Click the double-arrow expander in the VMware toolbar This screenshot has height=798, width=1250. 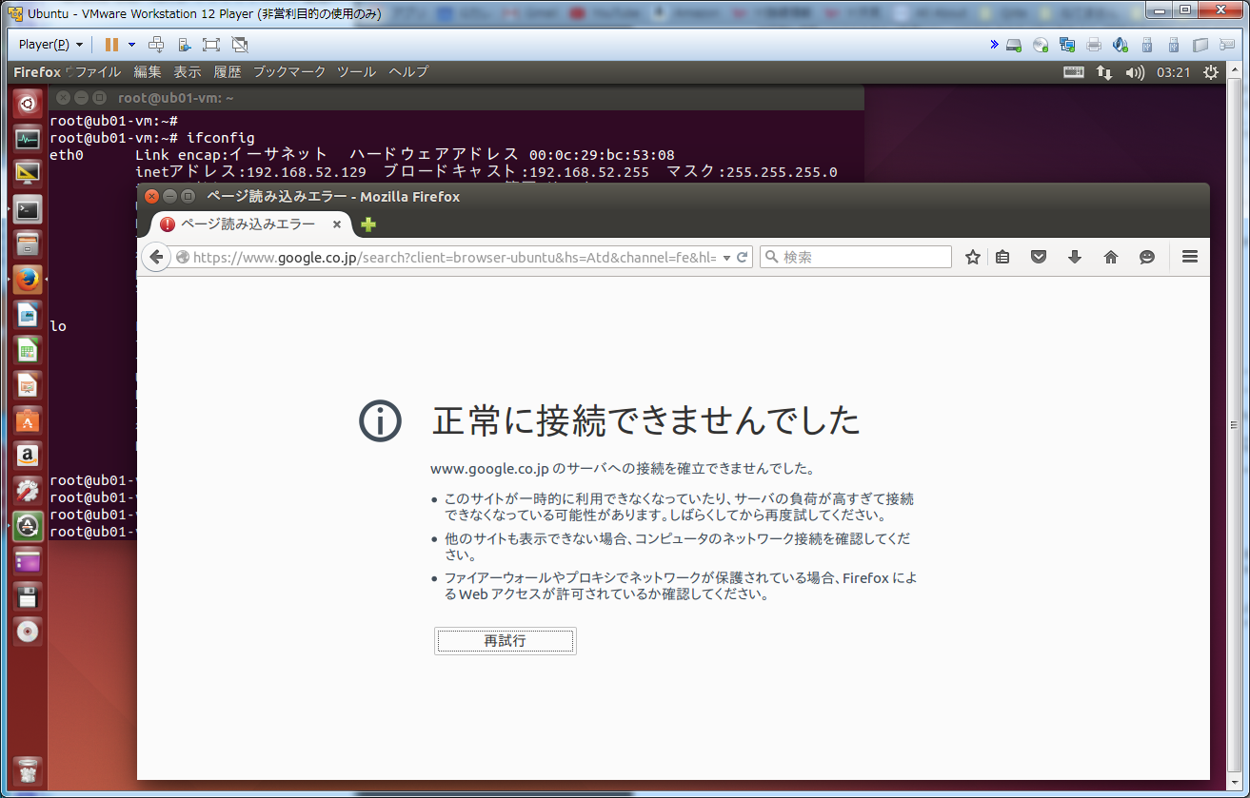[x=994, y=44]
